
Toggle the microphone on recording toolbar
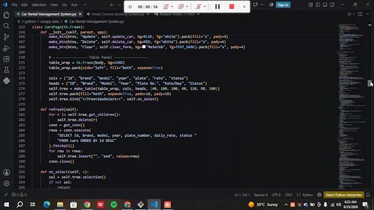(x=198, y=7)
